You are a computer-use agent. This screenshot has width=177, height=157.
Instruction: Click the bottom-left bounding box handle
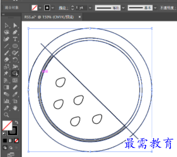click(28, 151)
